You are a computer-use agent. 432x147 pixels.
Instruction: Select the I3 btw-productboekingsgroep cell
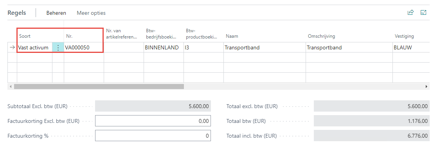203,47
